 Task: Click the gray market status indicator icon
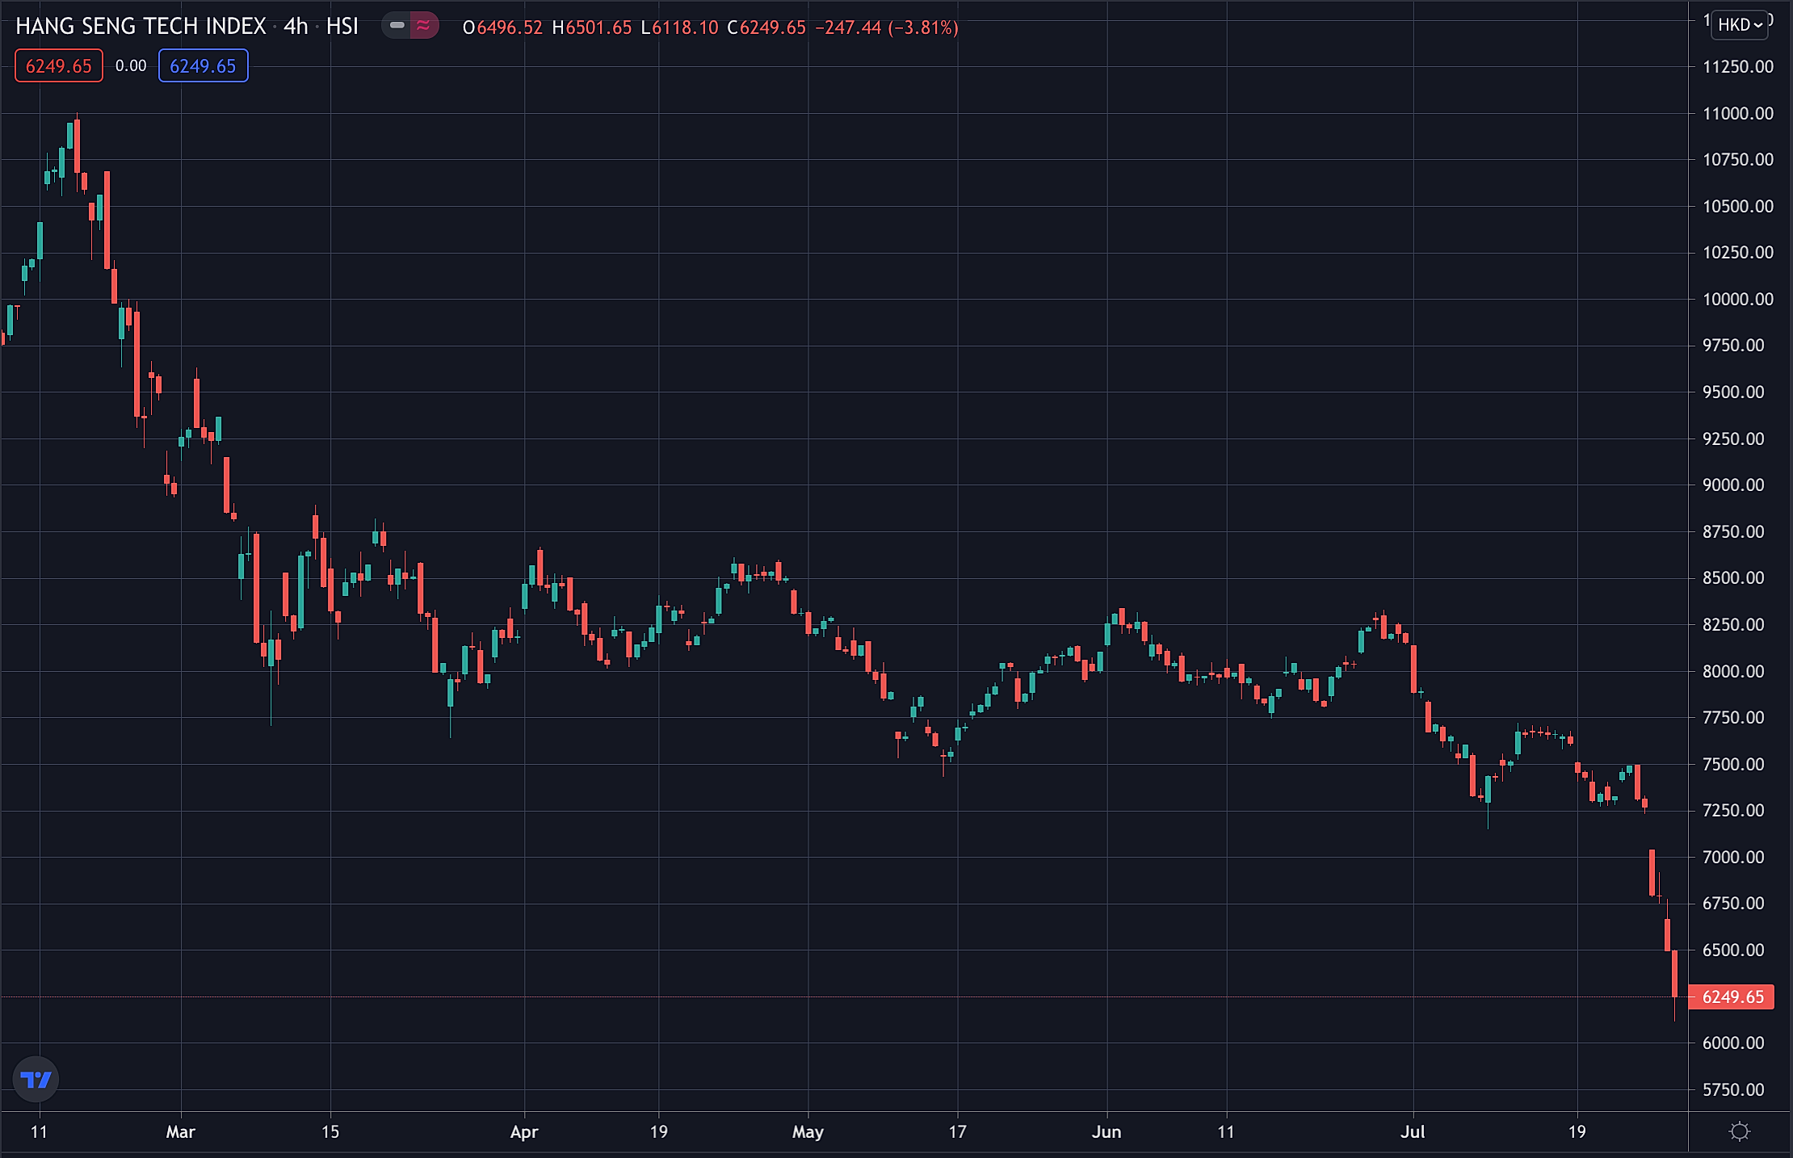coord(397,26)
